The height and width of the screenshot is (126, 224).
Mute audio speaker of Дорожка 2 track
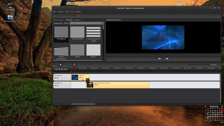[x=57, y=78]
